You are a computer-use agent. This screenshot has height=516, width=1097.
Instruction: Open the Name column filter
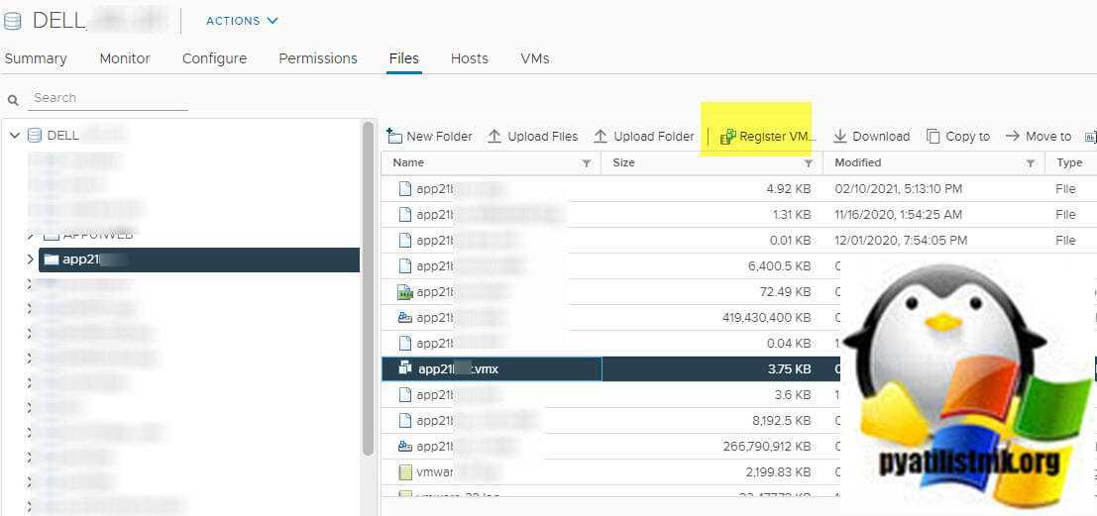tap(587, 163)
